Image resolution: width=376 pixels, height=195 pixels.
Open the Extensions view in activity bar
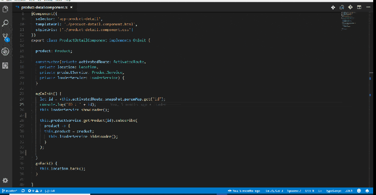(x=5, y=65)
